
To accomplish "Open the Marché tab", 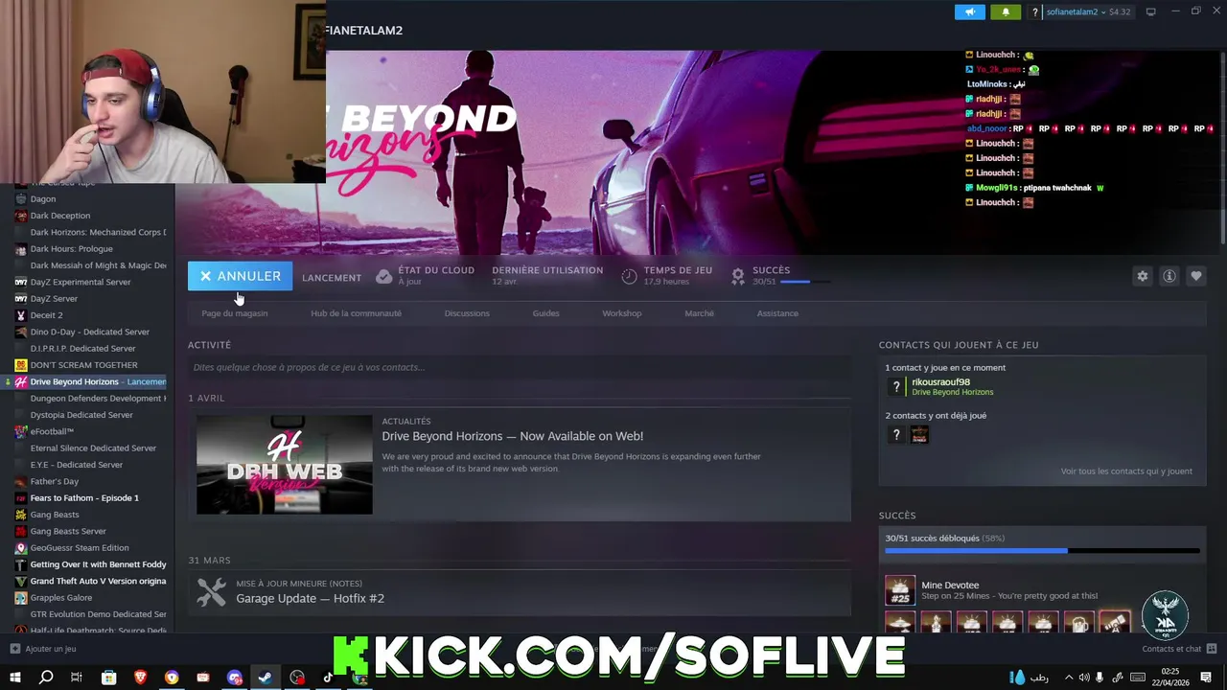I will pos(699,313).
